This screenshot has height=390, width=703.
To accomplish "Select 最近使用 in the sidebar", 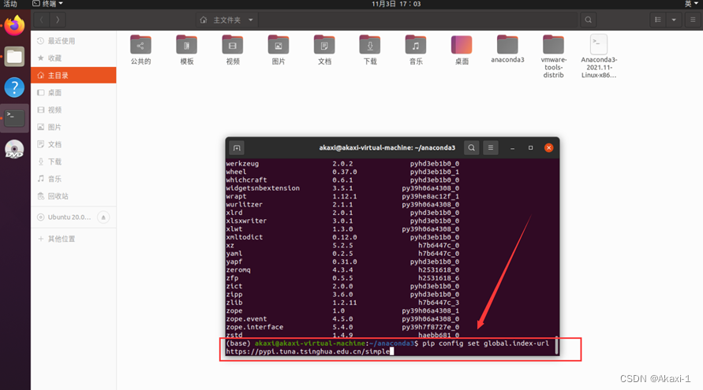I will tap(73, 41).
